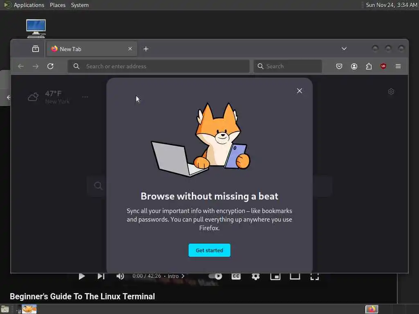Switch to Firefox in bottom taskbar
Screen dimensions: 419x314
click(x=372, y=309)
